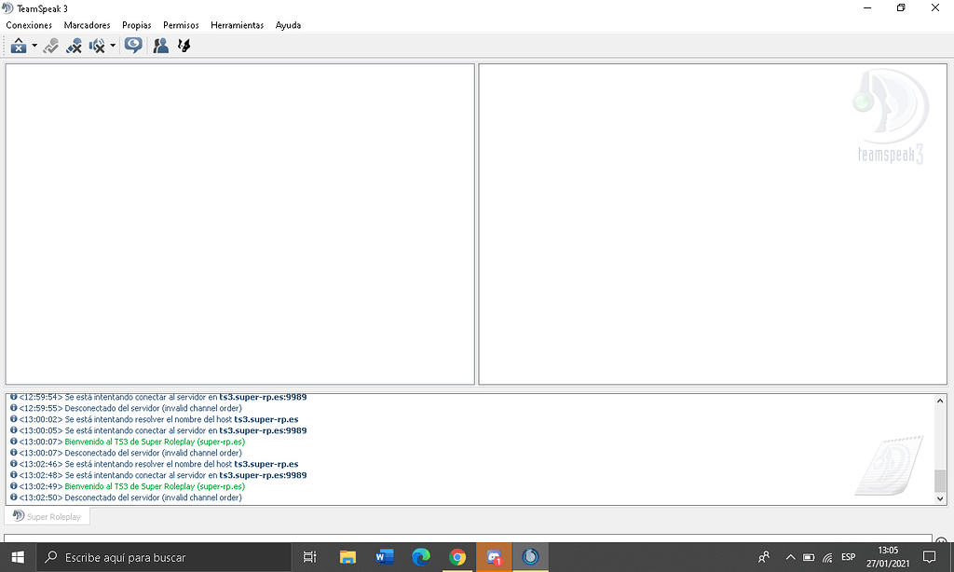Viewport: 954px width, 572px height.
Task: Toggle away status in the toolbar
Action: tap(50, 45)
